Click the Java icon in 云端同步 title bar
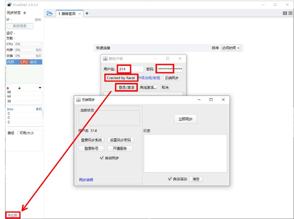Image resolution: width=294 pixels, height=219 pixels. point(78,100)
